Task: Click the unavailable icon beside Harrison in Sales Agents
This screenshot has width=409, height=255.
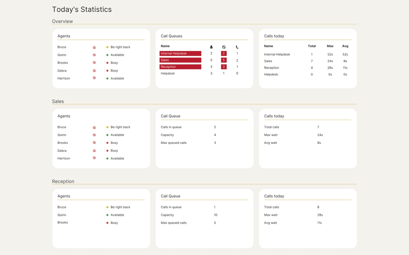Action: pos(94,158)
